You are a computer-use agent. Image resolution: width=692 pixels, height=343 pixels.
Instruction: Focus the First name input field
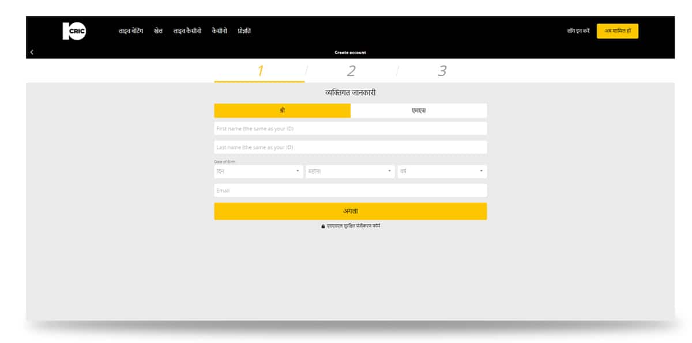tap(351, 128)
